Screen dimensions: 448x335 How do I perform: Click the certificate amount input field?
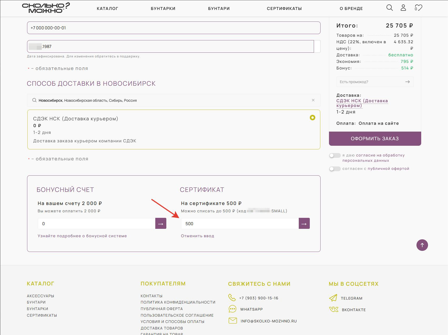coord(240,224)
